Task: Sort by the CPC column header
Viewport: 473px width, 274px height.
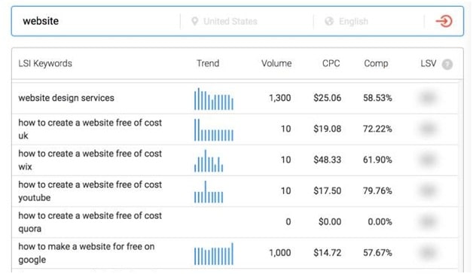Action: tap(331, 63)
